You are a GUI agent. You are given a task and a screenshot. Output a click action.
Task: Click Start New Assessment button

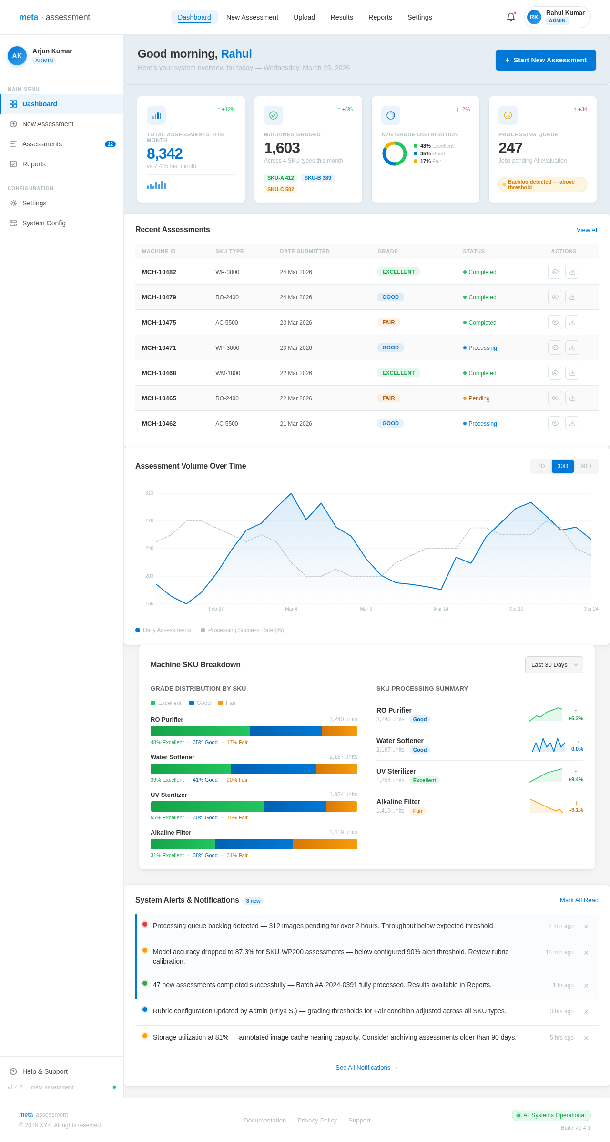[x=546, y=60]
